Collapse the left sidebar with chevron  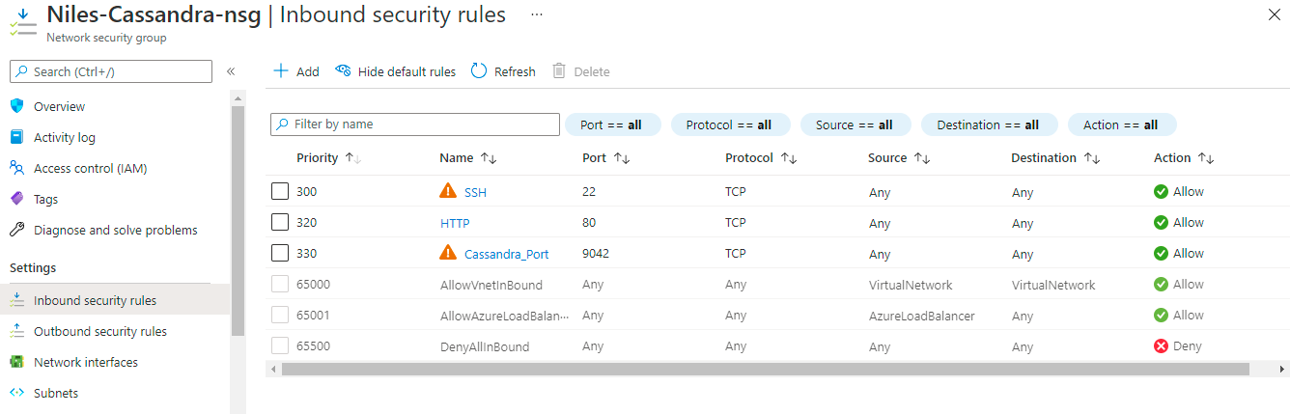click(231, 71)
